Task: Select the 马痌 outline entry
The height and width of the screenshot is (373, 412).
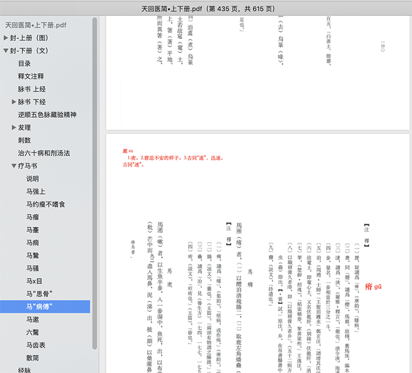Action: (x=32, y=243)
